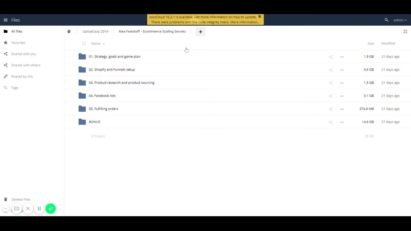Open more actions for 04. Facebook Ads folder
Viewport: 411px width, 231px height.
coord(342,96)
